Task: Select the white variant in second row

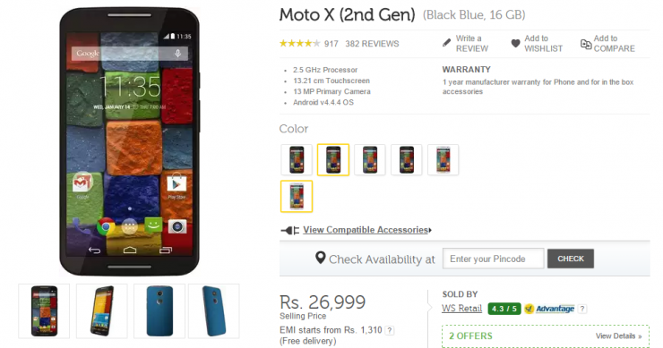Action: [297, 197]
